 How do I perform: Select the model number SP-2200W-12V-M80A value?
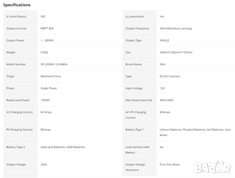[54, 64]
